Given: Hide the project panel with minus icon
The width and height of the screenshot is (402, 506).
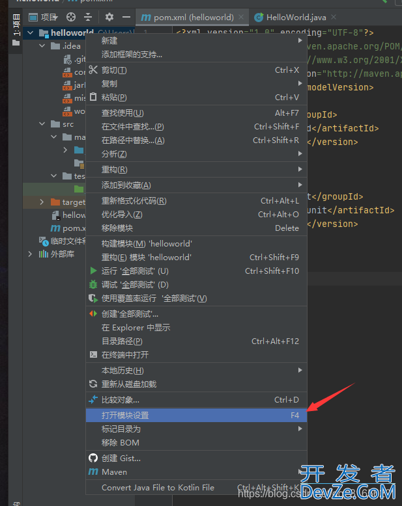Looking at the screenshot, I should click(x=126, y=17).
